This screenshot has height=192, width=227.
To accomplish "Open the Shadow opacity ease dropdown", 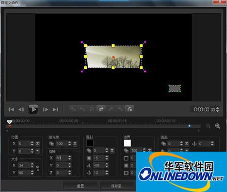I will pyautogui.click(x=112, y=151).
